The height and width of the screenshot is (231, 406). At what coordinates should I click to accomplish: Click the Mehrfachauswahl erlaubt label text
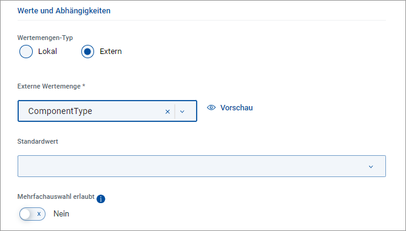point(56,196)
